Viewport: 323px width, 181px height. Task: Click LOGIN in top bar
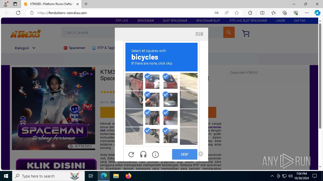[x=280, y=21]
